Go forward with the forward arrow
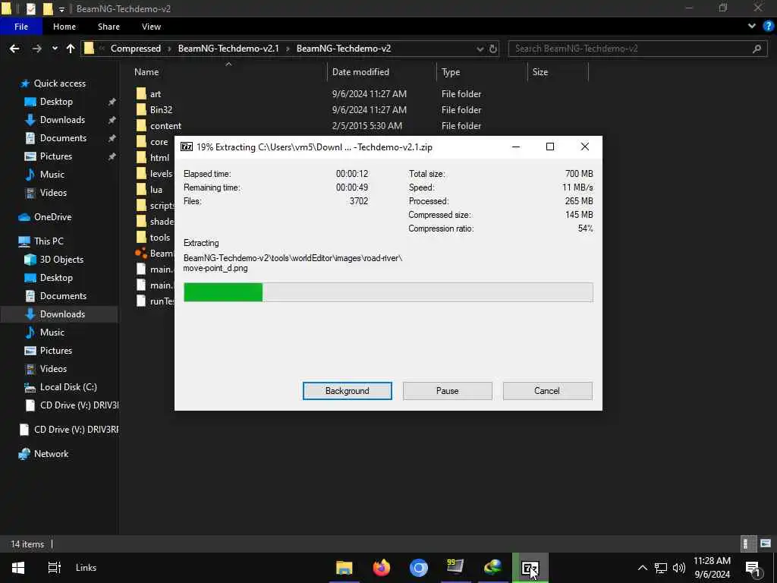The image size is (777, 583). click(36, 49)
